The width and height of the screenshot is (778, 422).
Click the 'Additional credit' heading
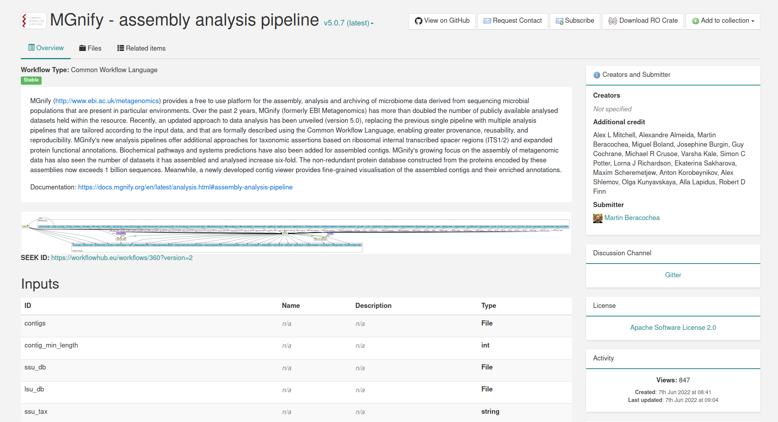(x=619, y=122)
